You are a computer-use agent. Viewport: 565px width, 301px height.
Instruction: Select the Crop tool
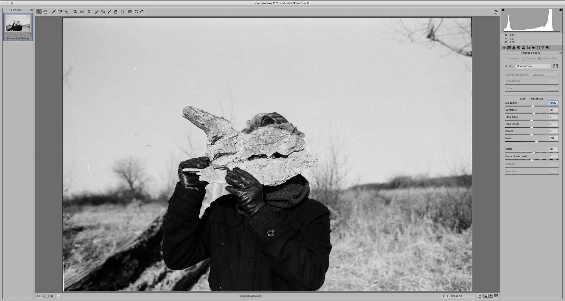click(x=75, y=12)
